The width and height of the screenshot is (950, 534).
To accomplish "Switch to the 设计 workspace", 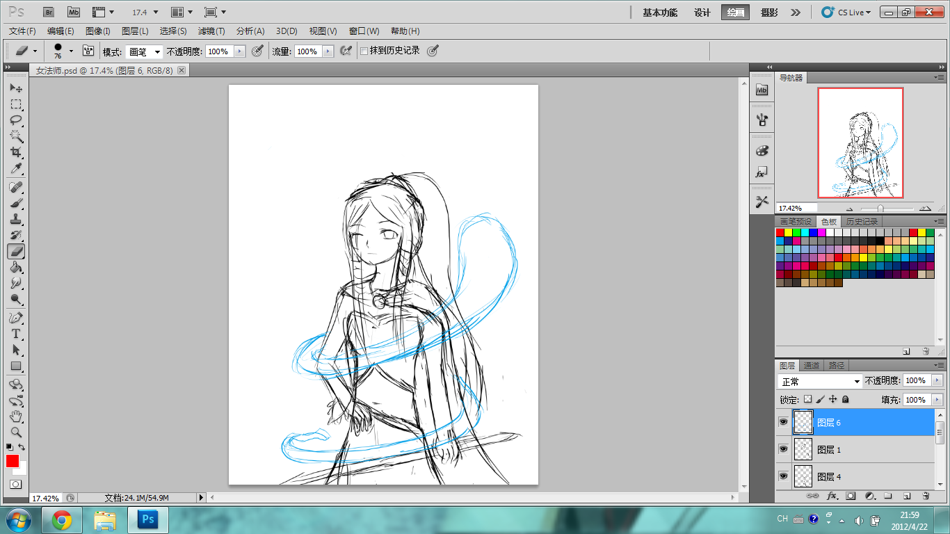I will [x=702, y=13].
